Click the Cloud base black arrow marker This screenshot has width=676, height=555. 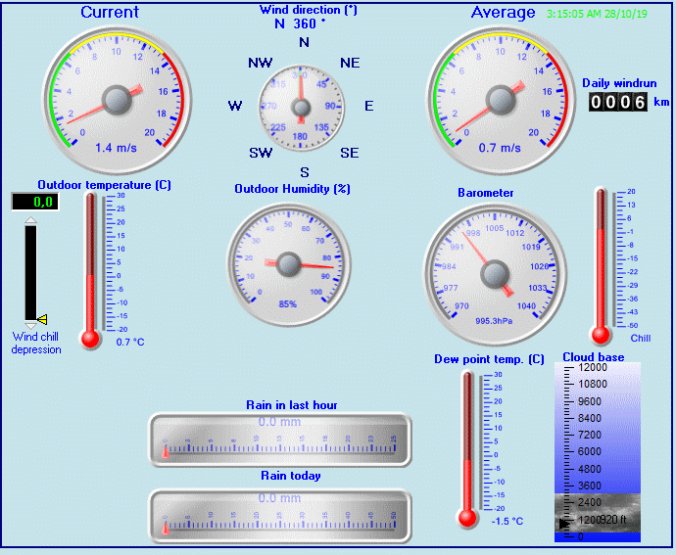click(x=562, y=525)
